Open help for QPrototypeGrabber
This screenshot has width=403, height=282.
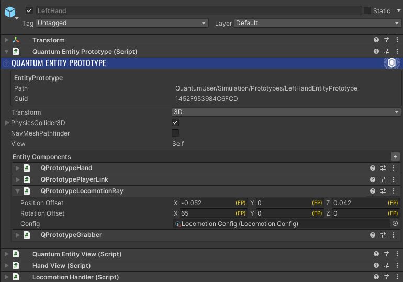coord(373,235)
